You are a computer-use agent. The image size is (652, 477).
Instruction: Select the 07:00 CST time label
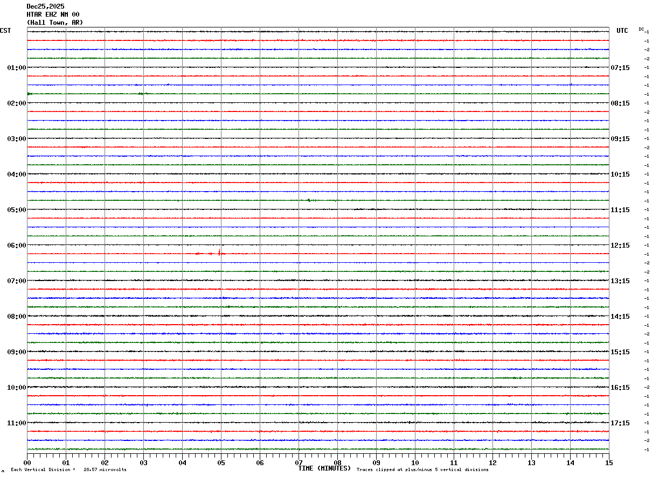pos(17,280)
